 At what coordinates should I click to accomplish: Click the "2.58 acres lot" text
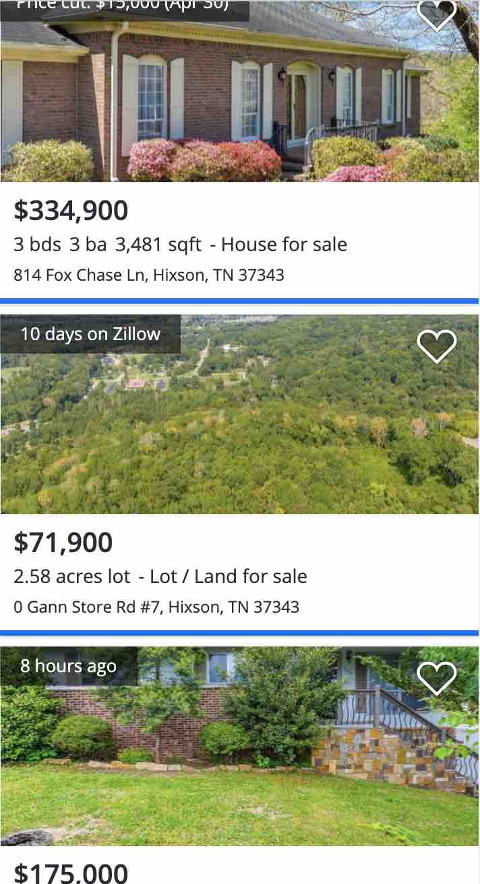pyautogui.click(x=72, y=576)
